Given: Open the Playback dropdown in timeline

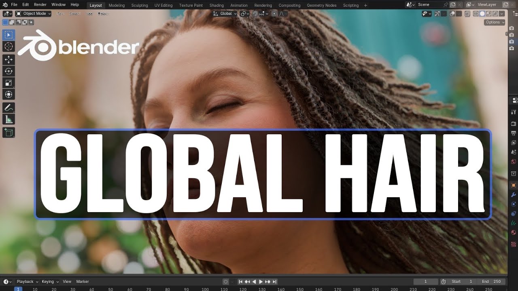Looking at the screenshot, I should tap(28, 282).
